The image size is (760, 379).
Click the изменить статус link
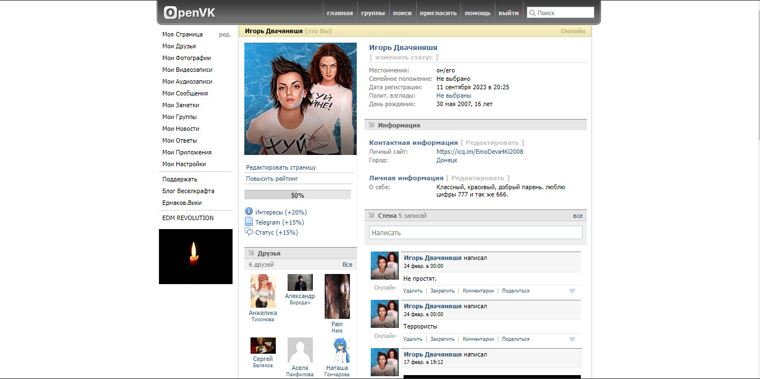click(x=404, y=57)
